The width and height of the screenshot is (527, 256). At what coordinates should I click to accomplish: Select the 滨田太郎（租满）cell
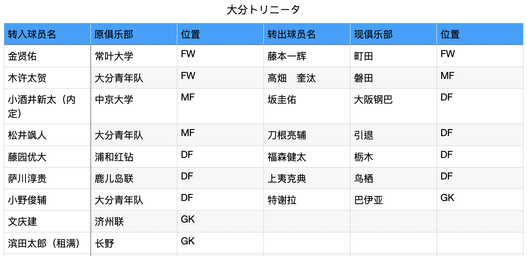[47, 243]
